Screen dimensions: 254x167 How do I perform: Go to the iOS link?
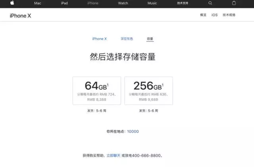[214, 15]
